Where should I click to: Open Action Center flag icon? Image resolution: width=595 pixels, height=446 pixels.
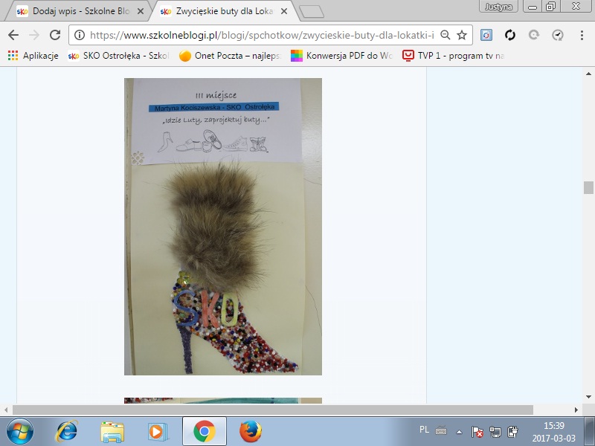pyautogui.click(x=477, y=432)
